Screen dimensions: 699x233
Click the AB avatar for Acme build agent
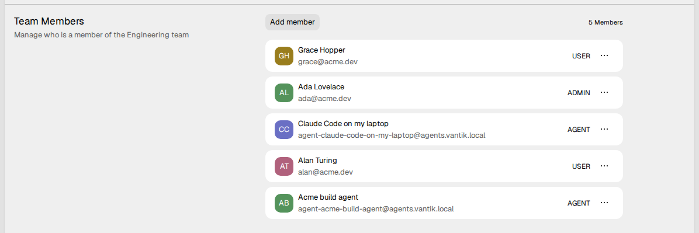284,203
